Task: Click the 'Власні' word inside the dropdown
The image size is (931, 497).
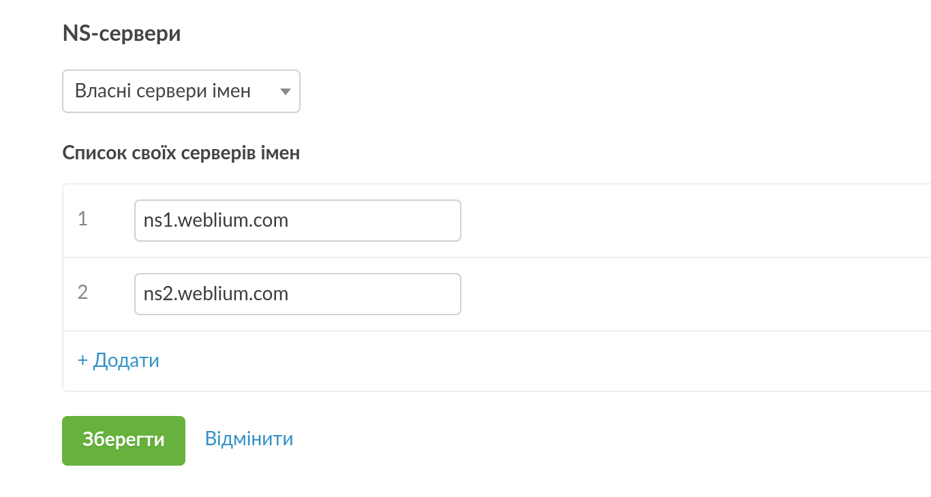Action: (103, 91)
